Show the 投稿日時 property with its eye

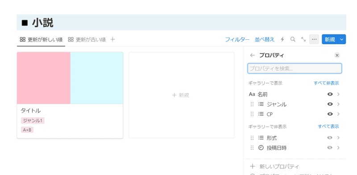[x=330, y=148]
